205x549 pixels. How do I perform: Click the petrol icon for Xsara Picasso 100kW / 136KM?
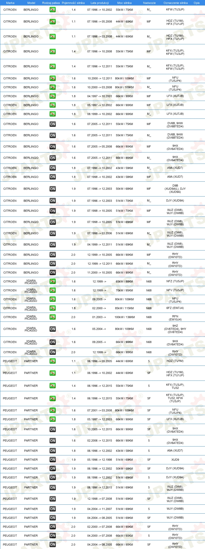[53, 317]
